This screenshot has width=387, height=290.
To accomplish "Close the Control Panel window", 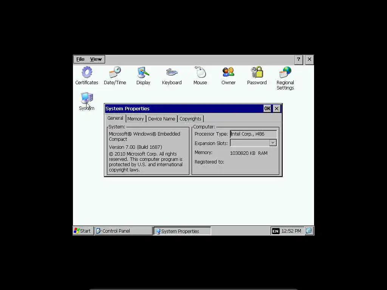I will click(310, 59).
